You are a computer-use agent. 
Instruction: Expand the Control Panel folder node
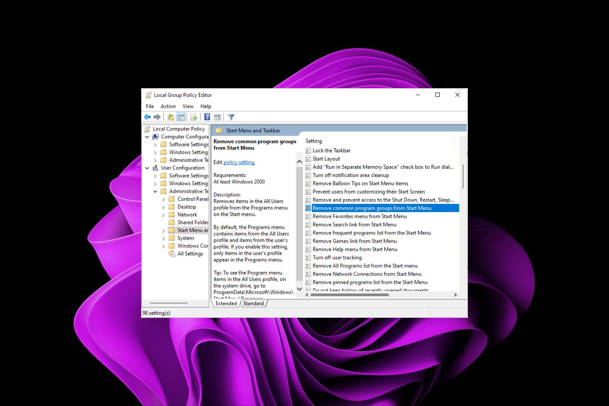pyautogui.click(x=163, y=199)
